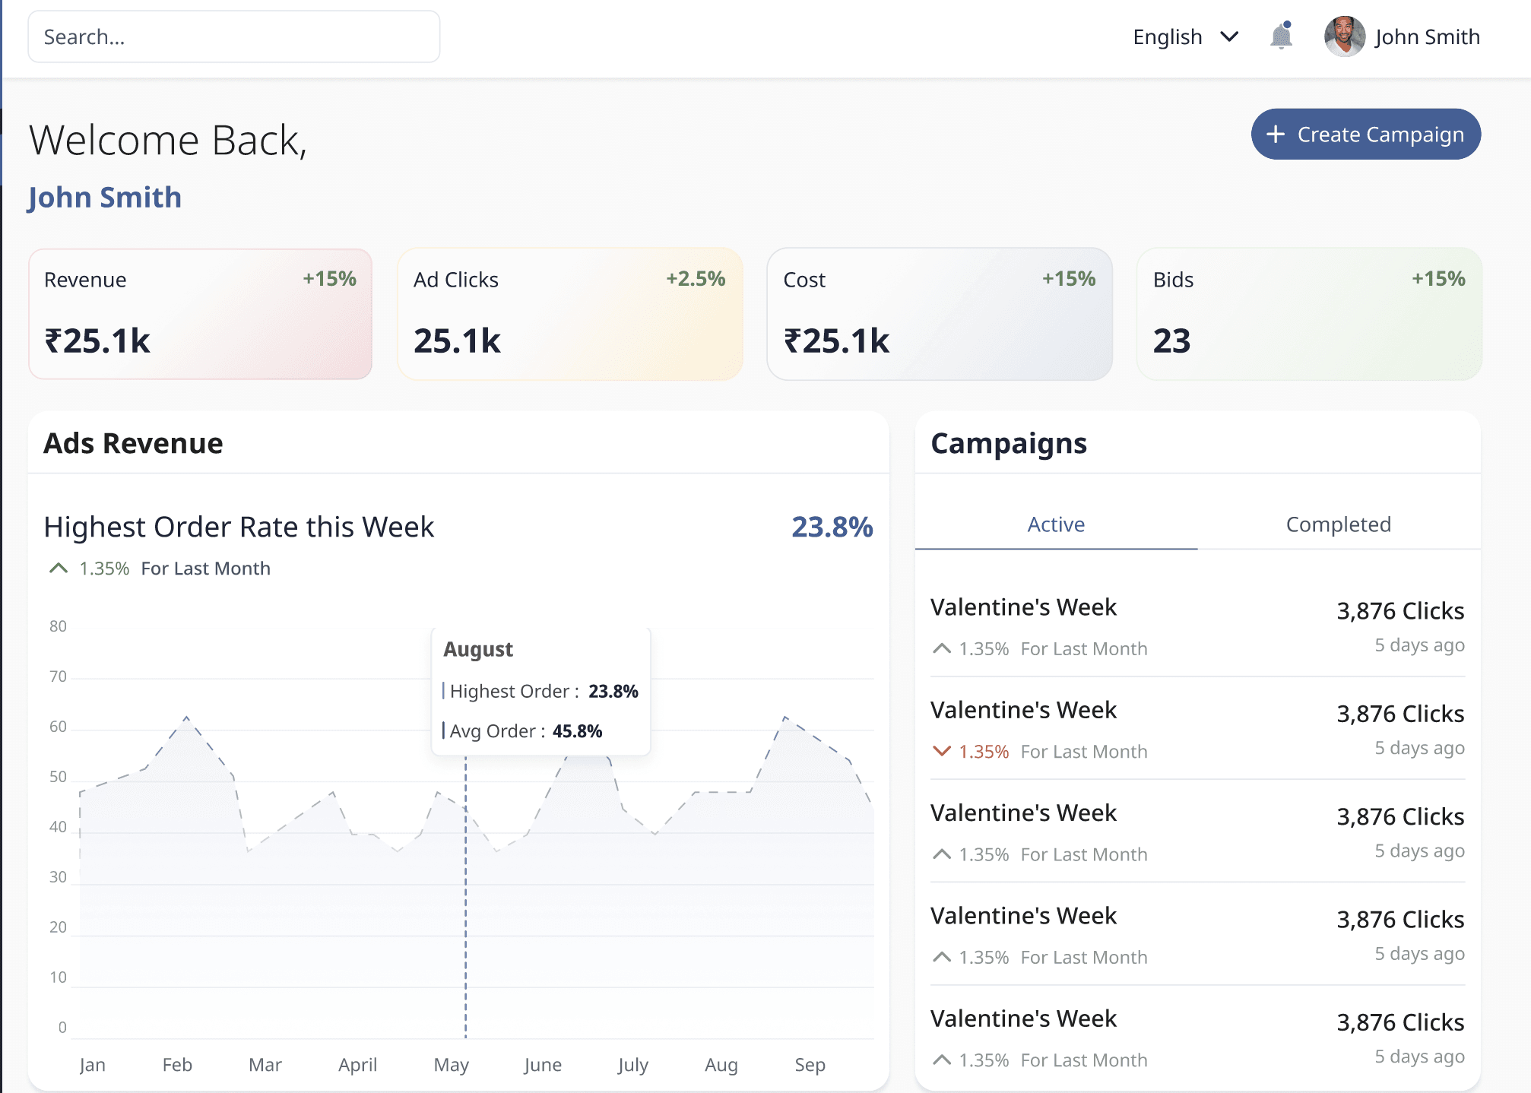Click the notification bell icon
1531x1093 pixels.
click(1281, 36)
